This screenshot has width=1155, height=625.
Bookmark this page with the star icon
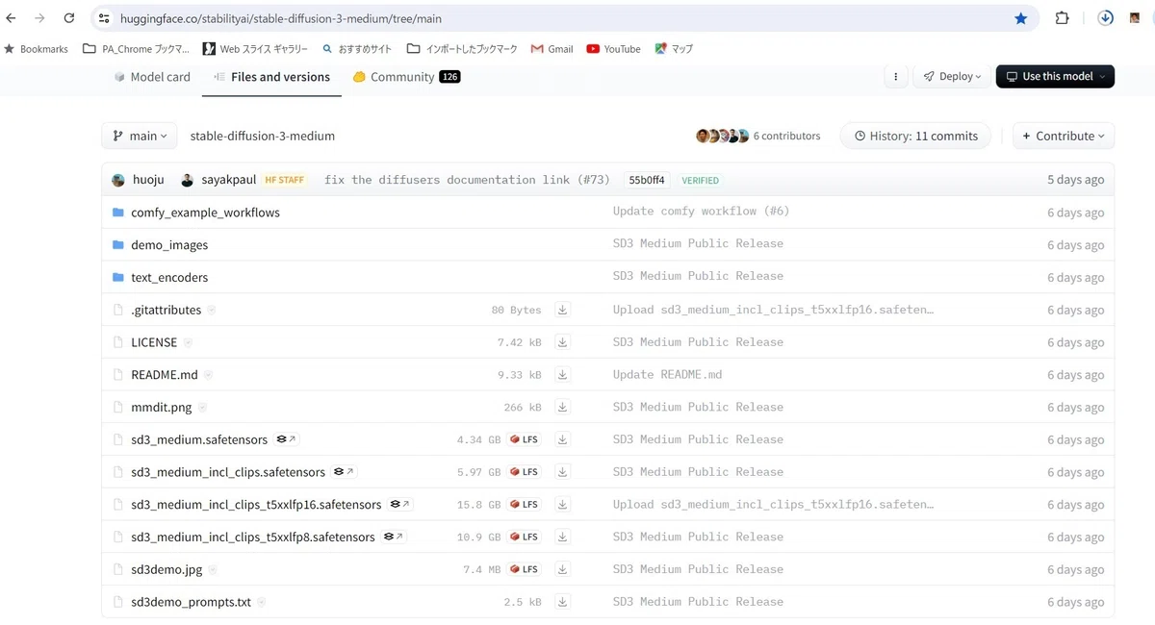(x=1021, y=18)
